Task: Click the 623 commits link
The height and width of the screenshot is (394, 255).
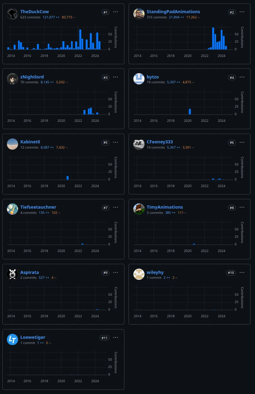Action: point(30,17)
